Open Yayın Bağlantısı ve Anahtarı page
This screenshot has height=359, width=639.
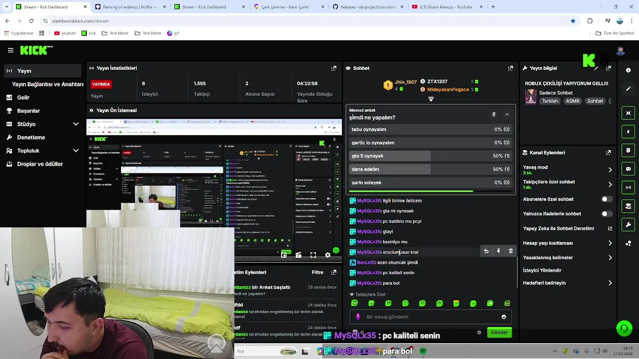pos(47,84)
